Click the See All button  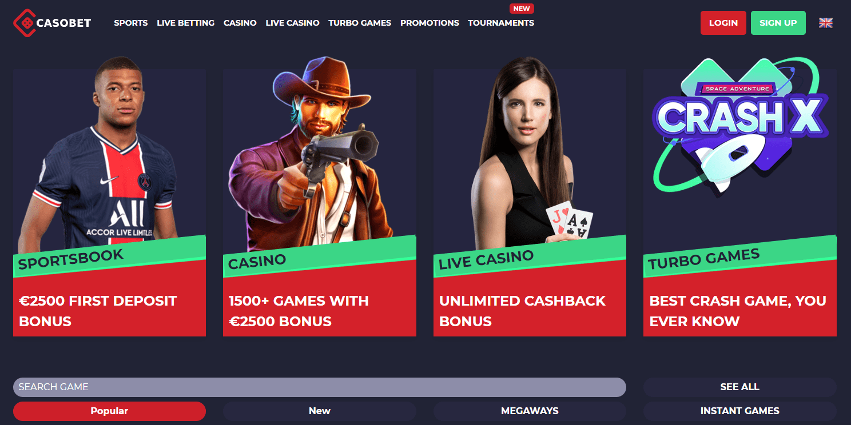740,387
